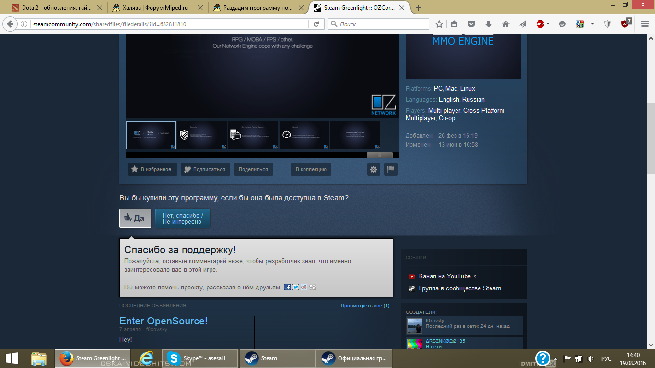The height and width of the screenshot is (368, 655).
Task: Switch to the Skype taskbar window
Action: tap(200, 358)
